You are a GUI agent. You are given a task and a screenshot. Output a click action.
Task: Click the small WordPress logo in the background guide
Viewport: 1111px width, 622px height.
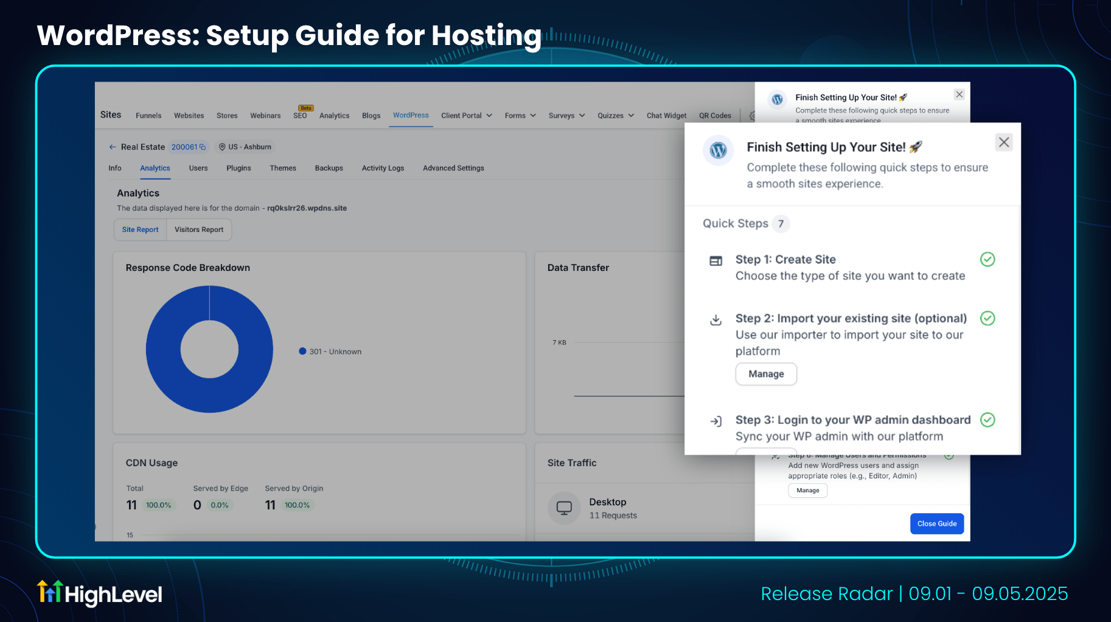coord(777,99)
